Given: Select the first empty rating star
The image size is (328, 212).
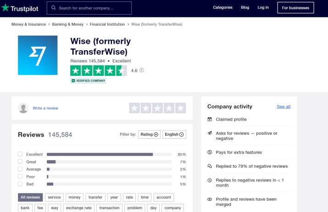Looking at the screenshot, I should click(134, 108).
